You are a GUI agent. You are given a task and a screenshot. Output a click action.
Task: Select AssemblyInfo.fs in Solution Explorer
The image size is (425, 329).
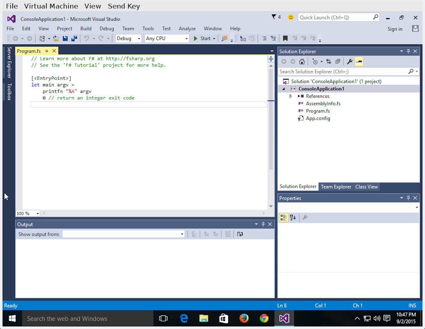pyautogui.click(x=323, y=103)
